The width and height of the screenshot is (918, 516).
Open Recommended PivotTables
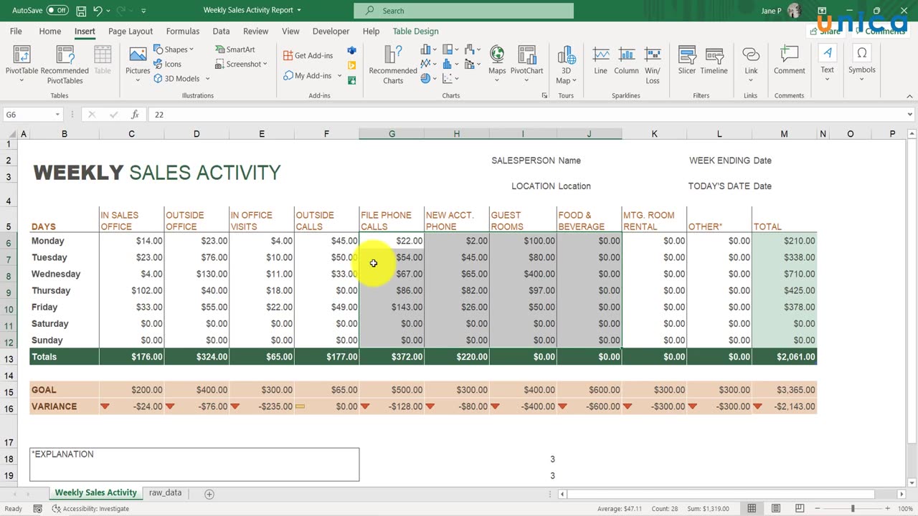point(65,64)
